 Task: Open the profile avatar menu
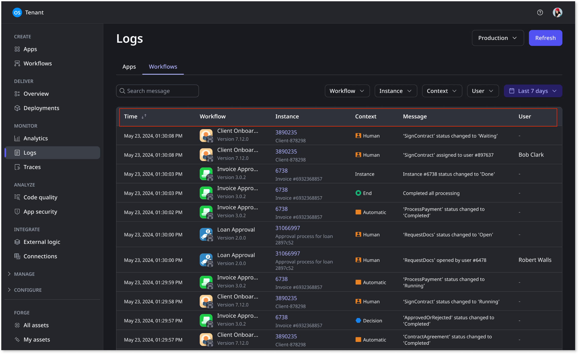pyautogui.click(x=557, y=12)
